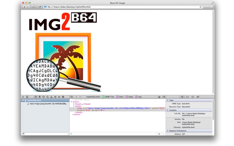Viewport: 234px width, 146px height.
Task: Select the body breadcrumb element
Action: click(129, 97)
